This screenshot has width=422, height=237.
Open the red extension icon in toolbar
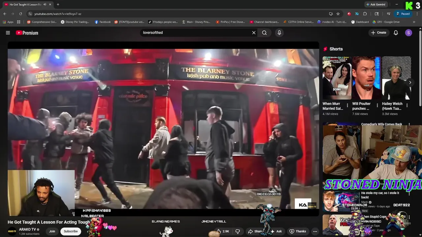pyautogui.click(x=349, y=14)
